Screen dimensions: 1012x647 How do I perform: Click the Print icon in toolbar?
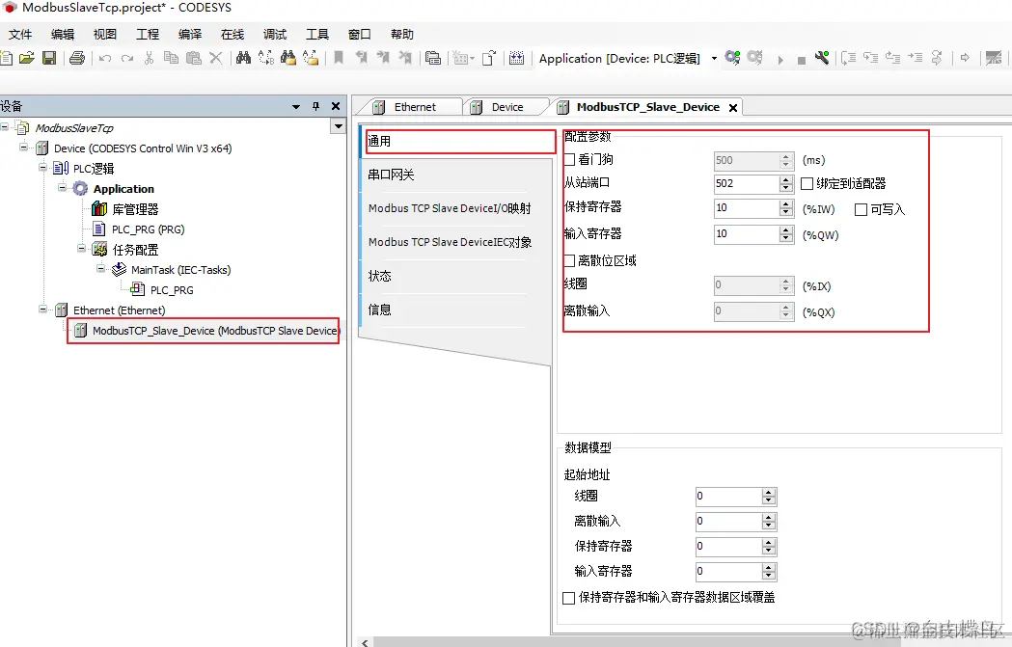coord(77,58)
